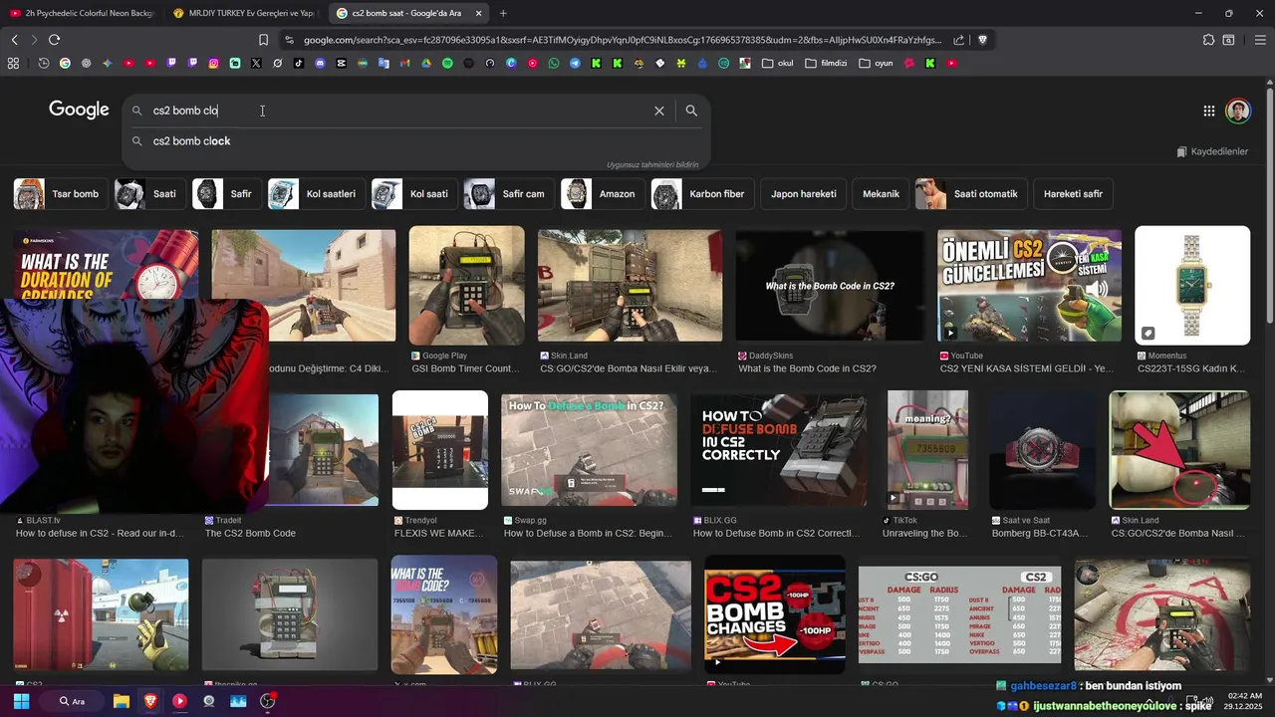Screen dimensions: 1275x717
Task: Open the Trendyol FLEXIS WE MAKE result title
Action: pos(439,534)
